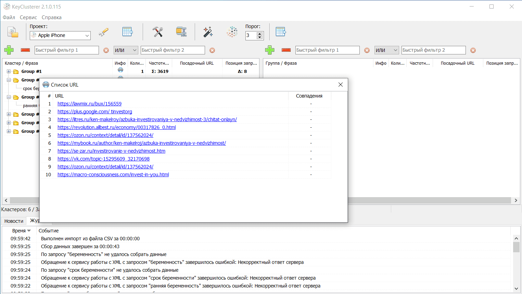Click the Порог number field
The image size is (522, 294).
(x=251, y=35)
